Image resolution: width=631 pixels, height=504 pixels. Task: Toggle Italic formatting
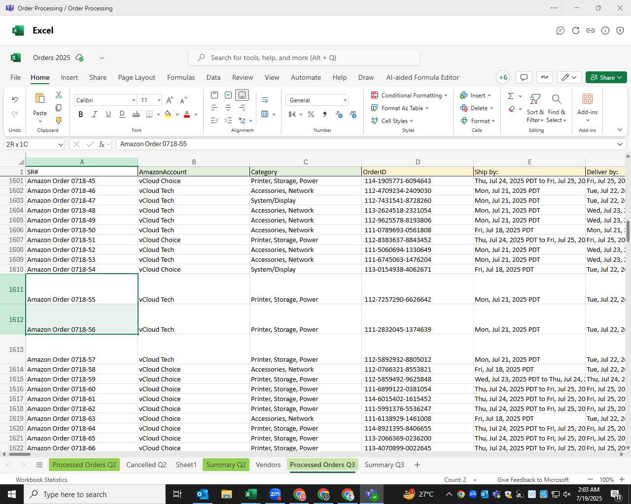click(95, 114)
